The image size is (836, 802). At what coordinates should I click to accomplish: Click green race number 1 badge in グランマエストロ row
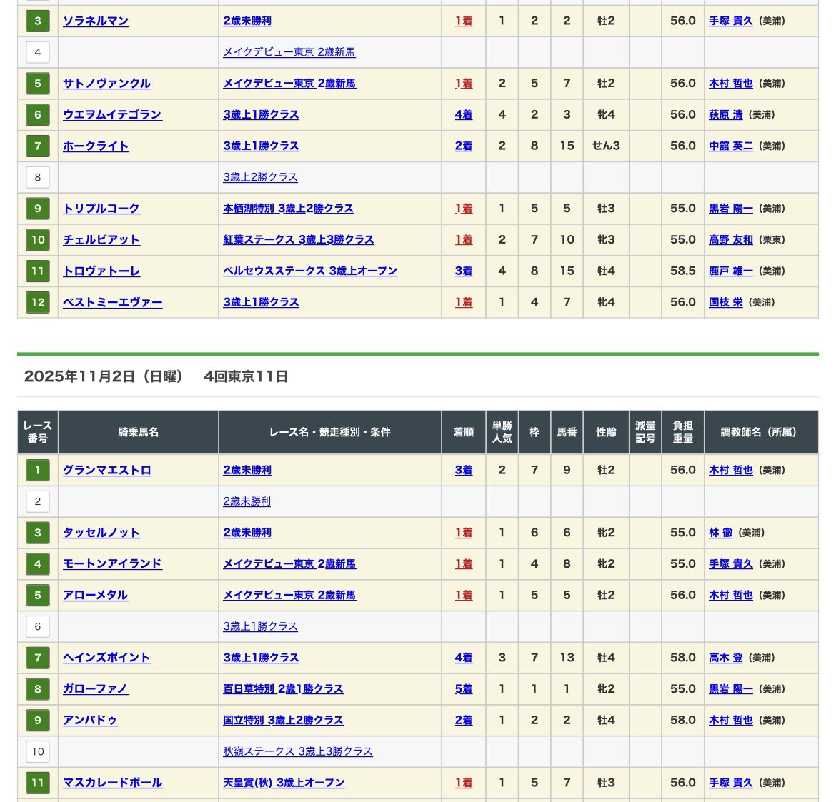coord(38,470)
